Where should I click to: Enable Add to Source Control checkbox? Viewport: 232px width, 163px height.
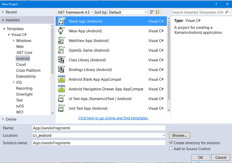[x=171, y=148]
